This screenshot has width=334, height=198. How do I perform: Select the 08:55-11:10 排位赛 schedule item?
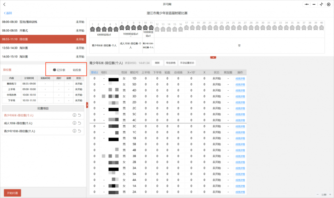[43, 39]
